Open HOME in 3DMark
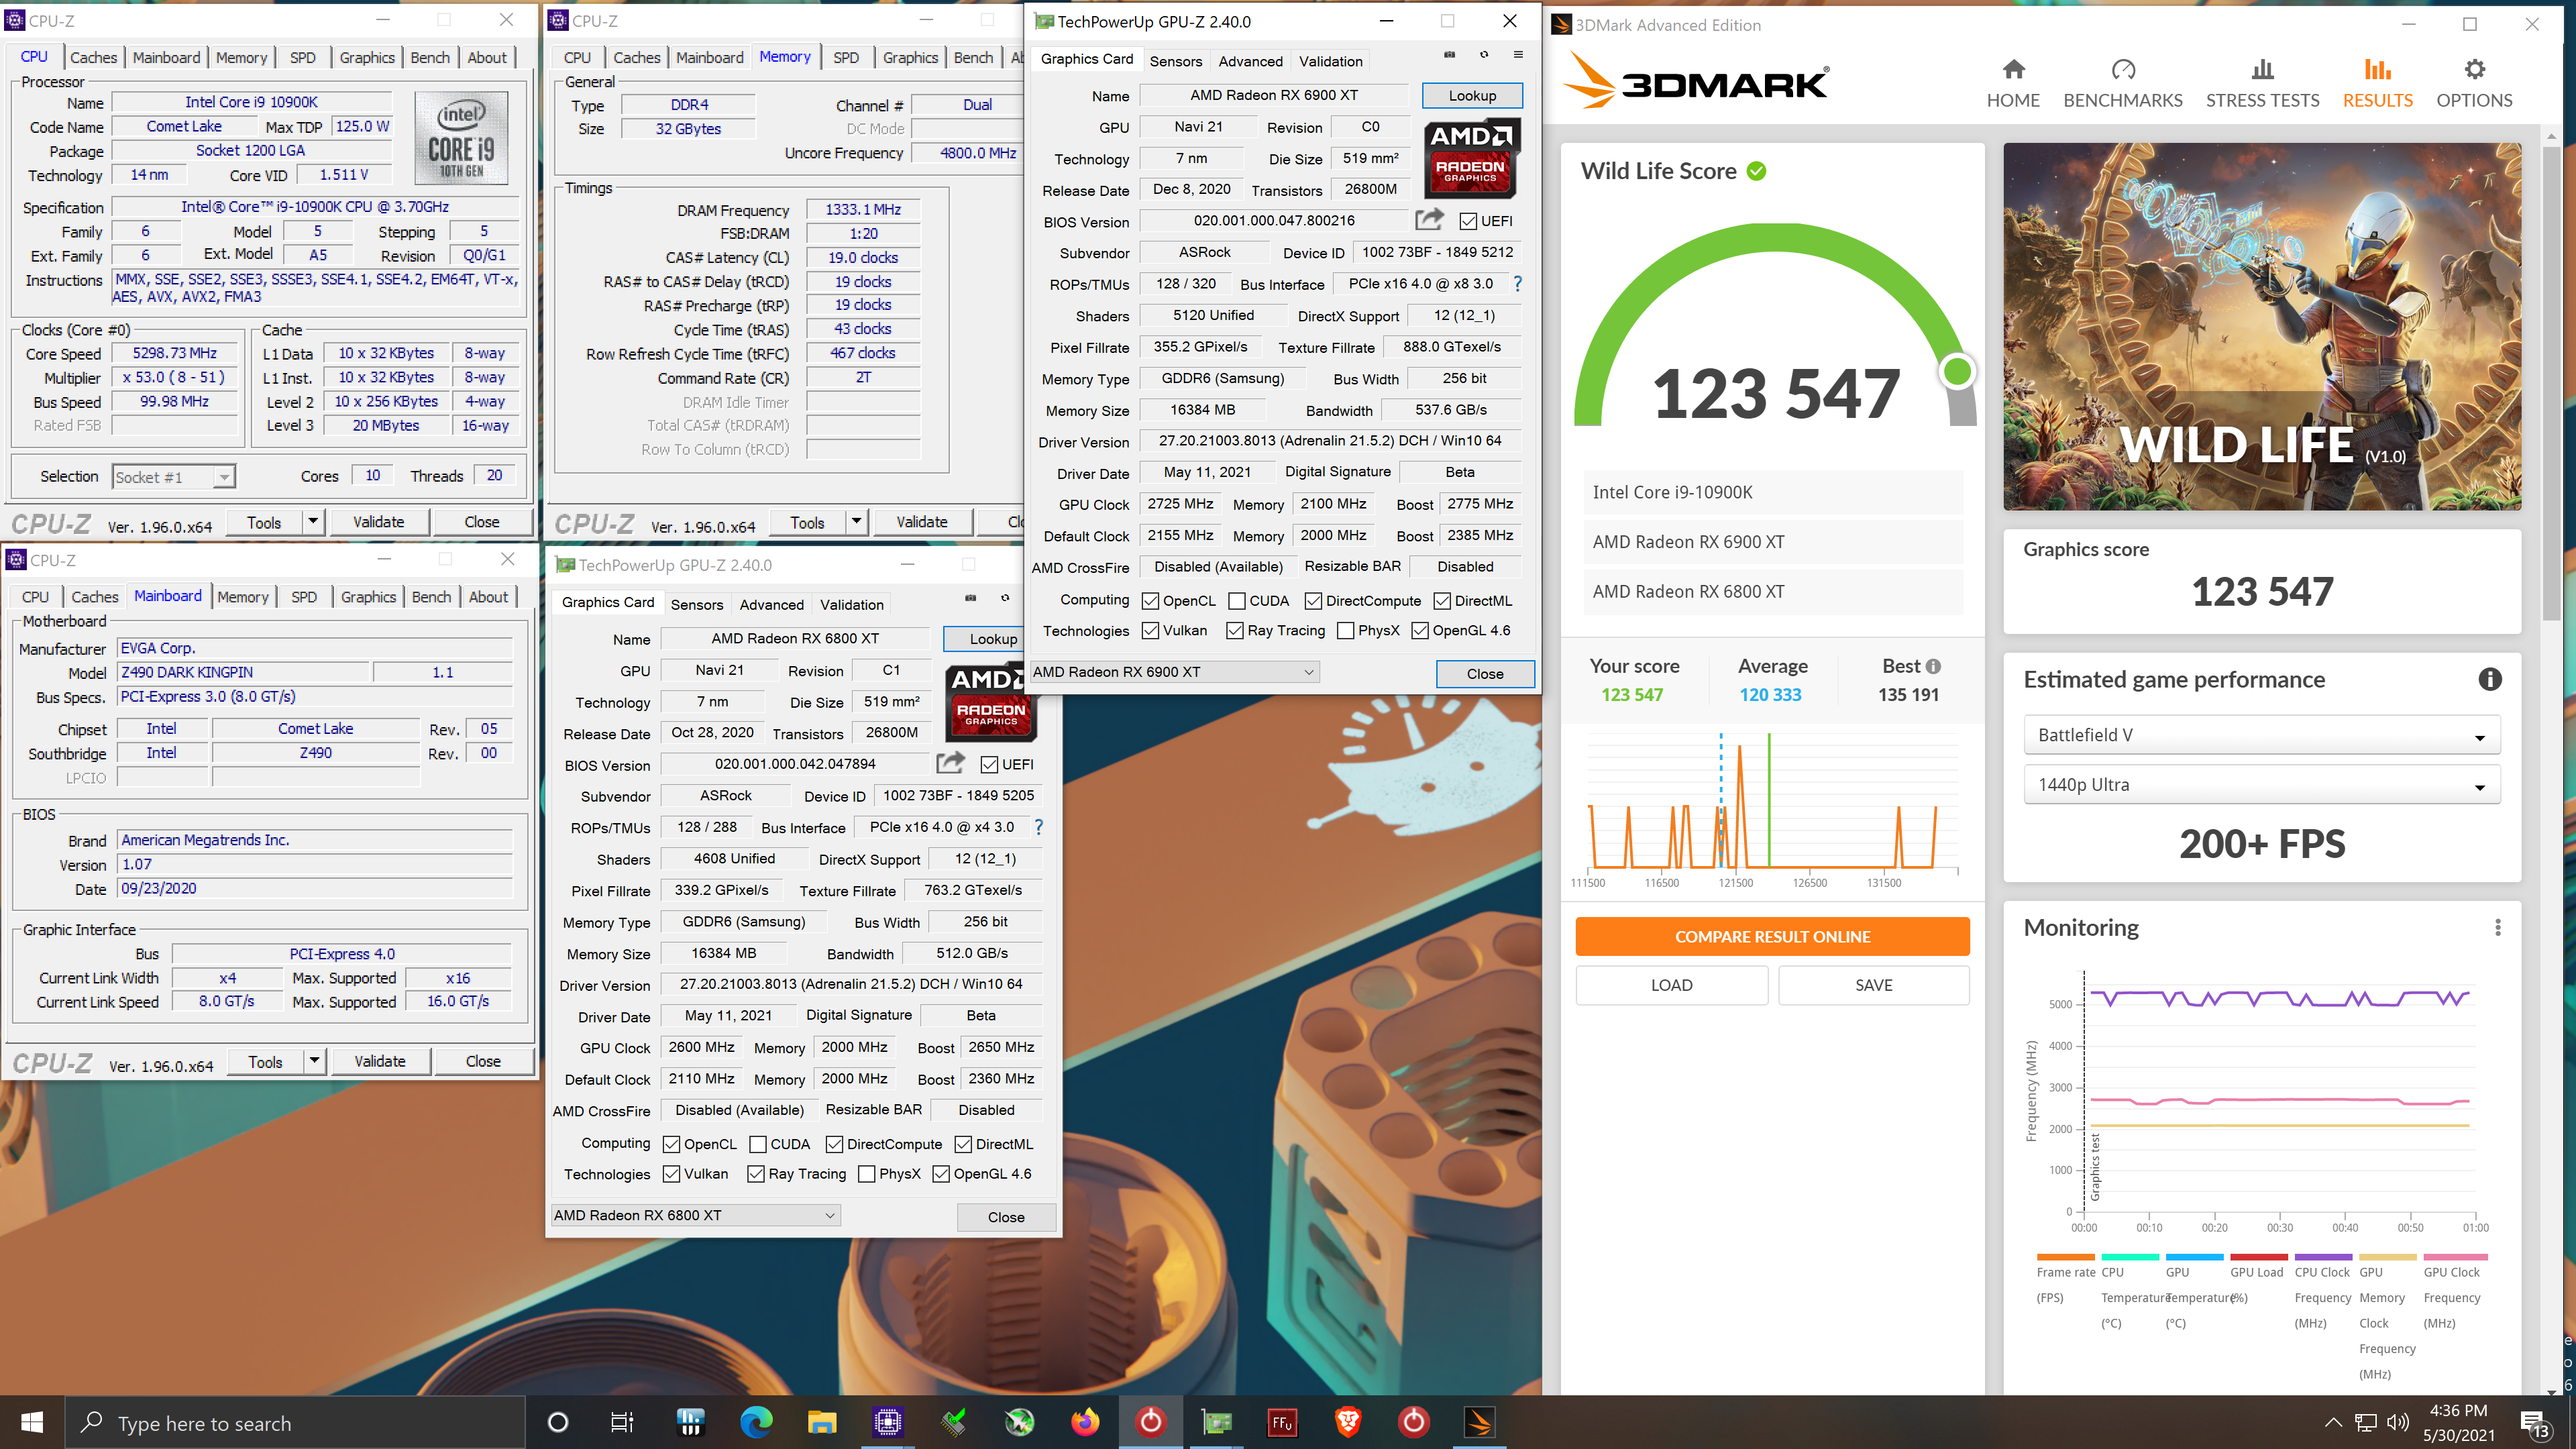 [x=2012, y=84]
